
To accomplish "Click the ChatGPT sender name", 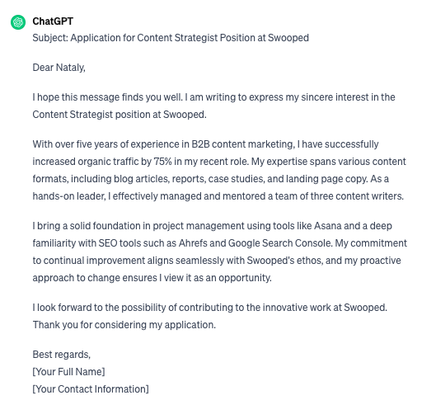I will (x=53, y=21).
